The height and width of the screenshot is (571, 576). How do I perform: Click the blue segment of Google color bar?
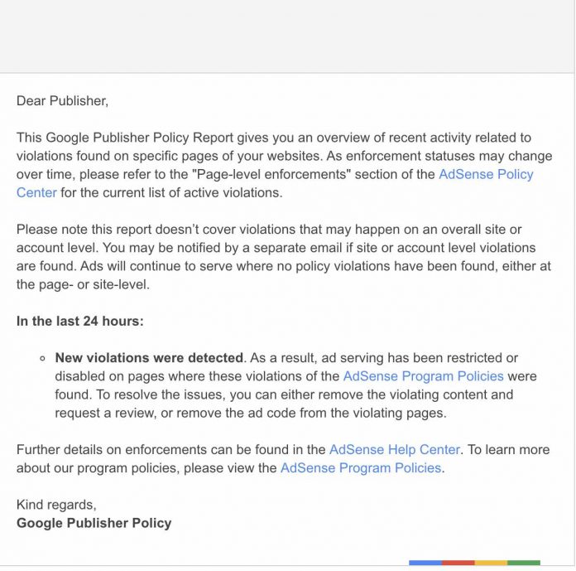coord(425,563)
